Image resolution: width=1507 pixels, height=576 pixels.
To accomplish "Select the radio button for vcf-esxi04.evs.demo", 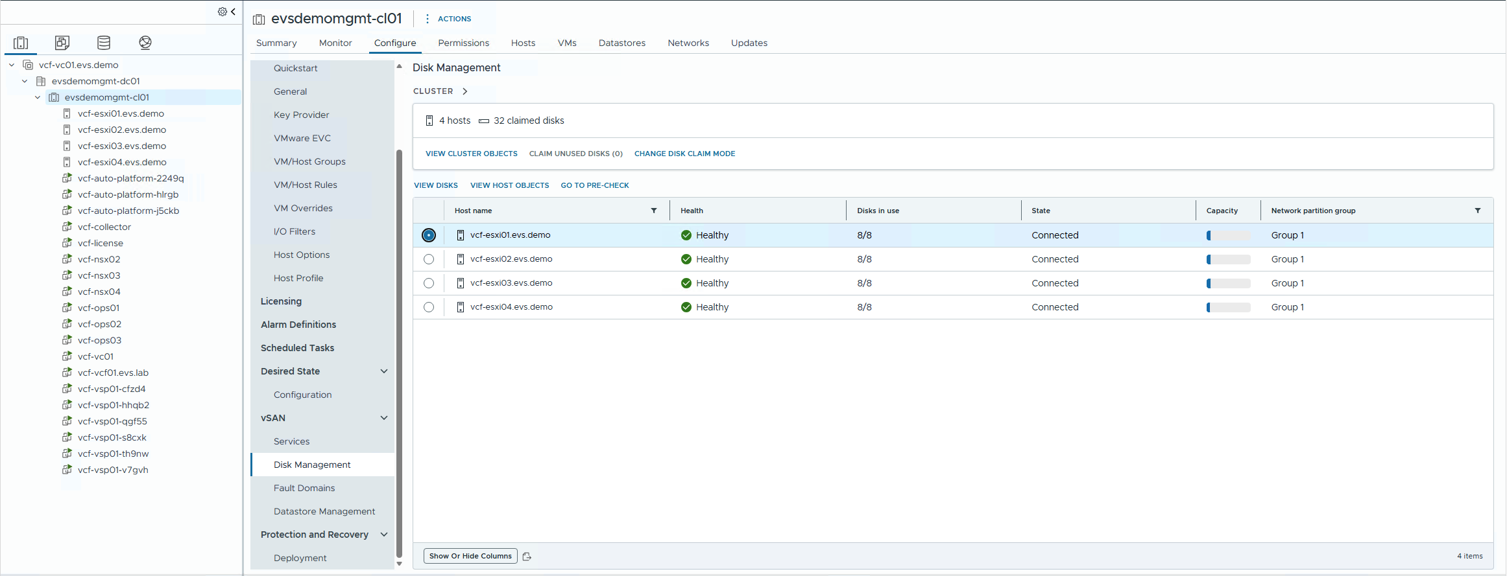I will click(x=429, y=307).
